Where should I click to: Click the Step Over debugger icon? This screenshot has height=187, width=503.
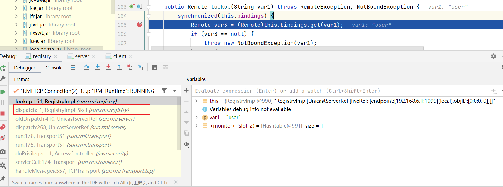click(x=87, y=67)
